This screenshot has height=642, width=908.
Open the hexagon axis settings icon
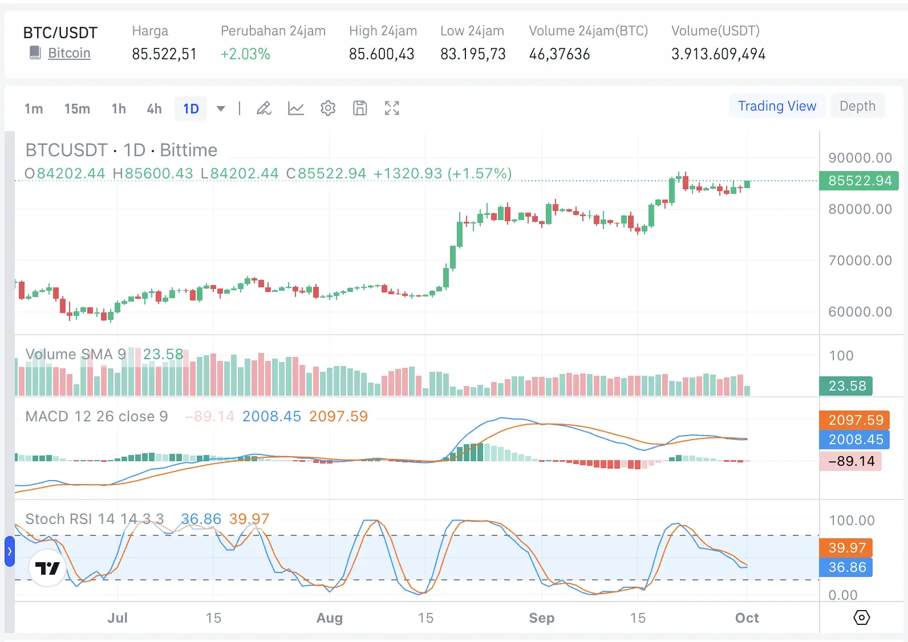coord(862,617)
